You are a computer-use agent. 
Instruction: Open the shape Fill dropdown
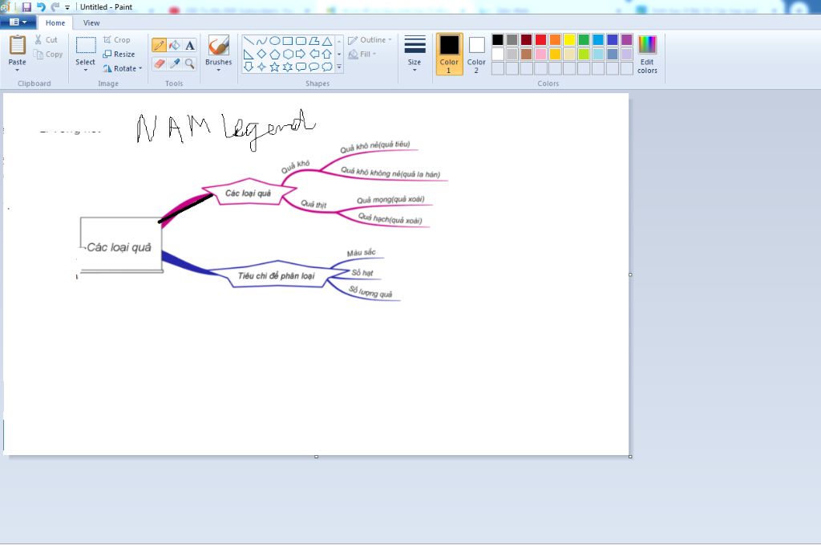(x=362, y=54)
